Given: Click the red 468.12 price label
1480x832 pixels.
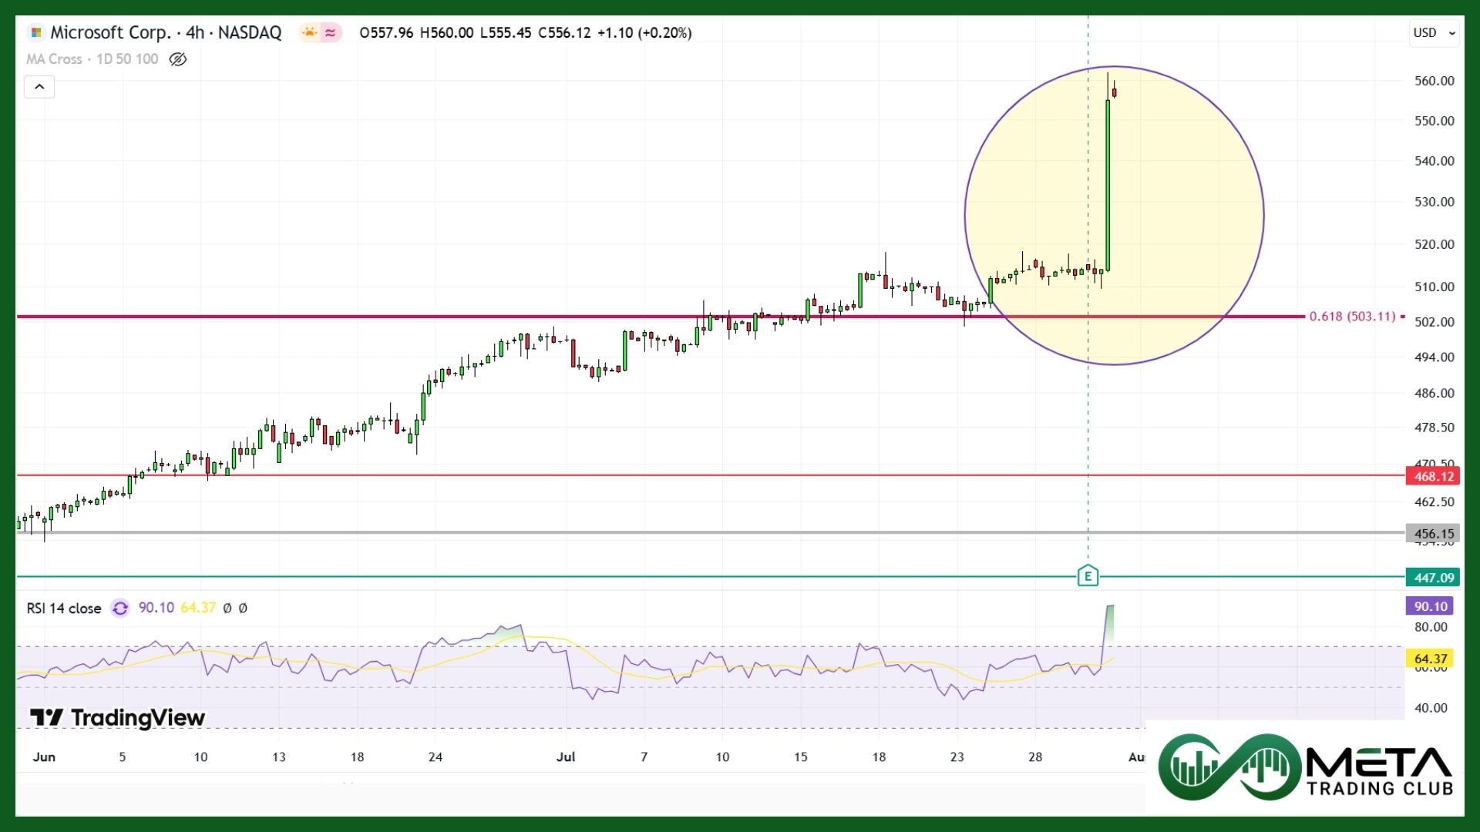Looking at the screenshot, I should (1433, 476).
